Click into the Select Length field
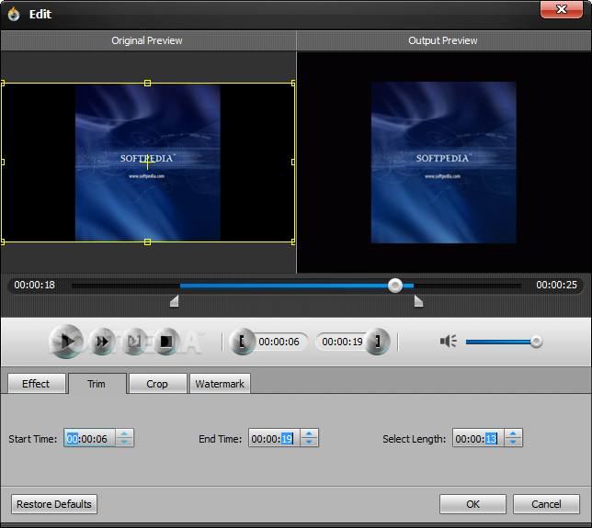This screenshot has width=592, height=528. (478, 438)
